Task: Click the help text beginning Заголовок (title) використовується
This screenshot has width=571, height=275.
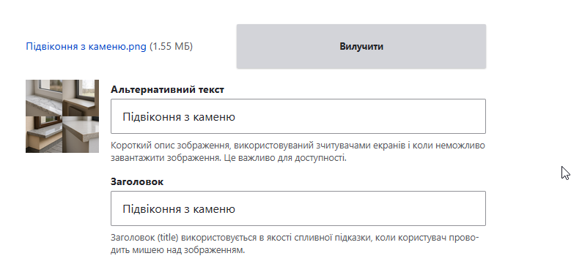Action: coord(295,244)
